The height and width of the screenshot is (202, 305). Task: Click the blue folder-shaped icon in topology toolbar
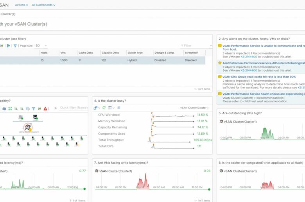point(4,108)
